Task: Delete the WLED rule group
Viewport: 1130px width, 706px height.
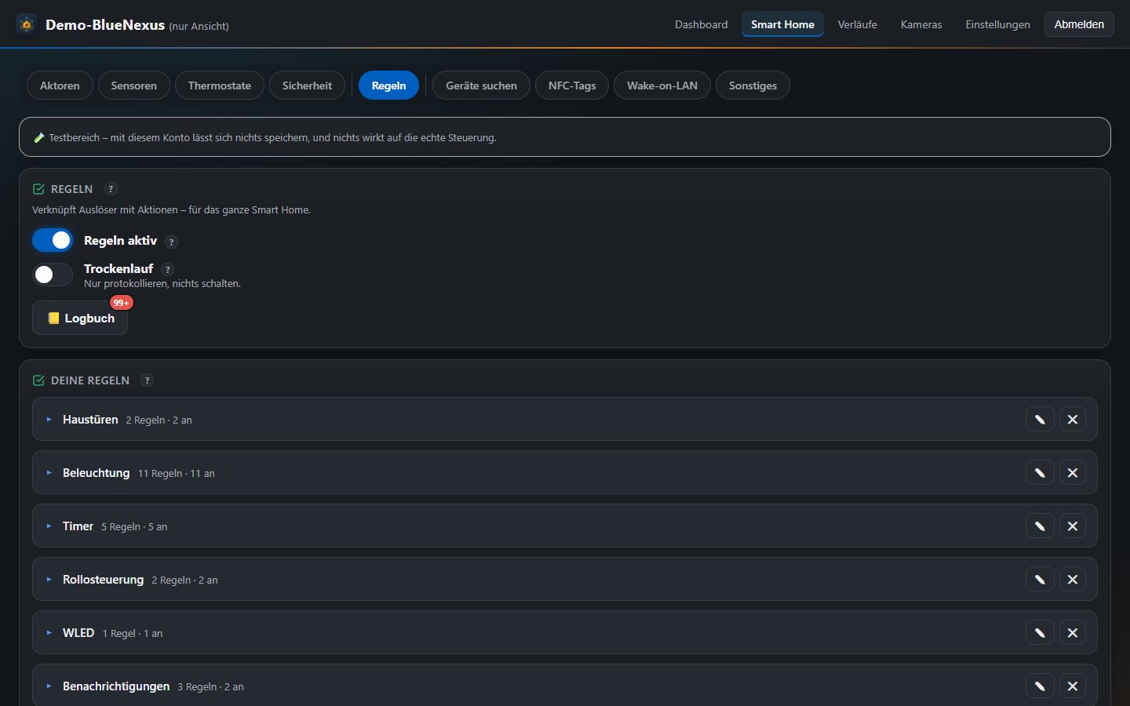Action: 1073,633
